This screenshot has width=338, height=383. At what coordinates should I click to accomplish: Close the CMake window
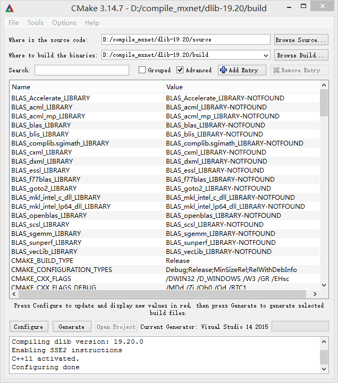click(x=323, y=6)
